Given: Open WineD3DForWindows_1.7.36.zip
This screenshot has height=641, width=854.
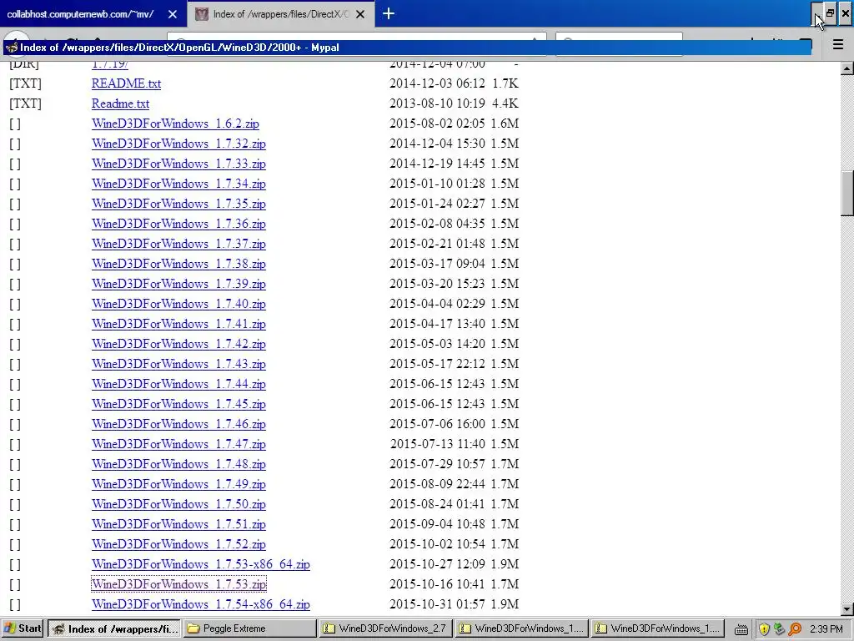Looking at the screenshot, I should pos(178,224).
